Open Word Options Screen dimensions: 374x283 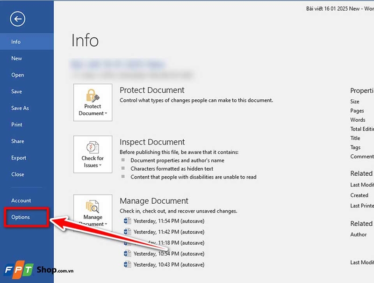27,217
